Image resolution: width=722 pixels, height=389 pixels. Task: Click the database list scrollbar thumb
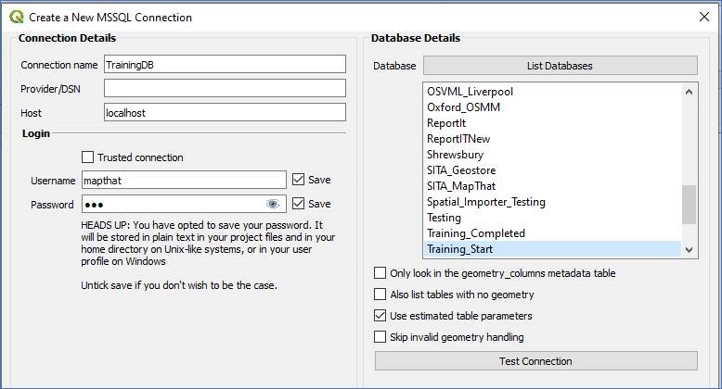pyautogui.click(x=689, y=204)
